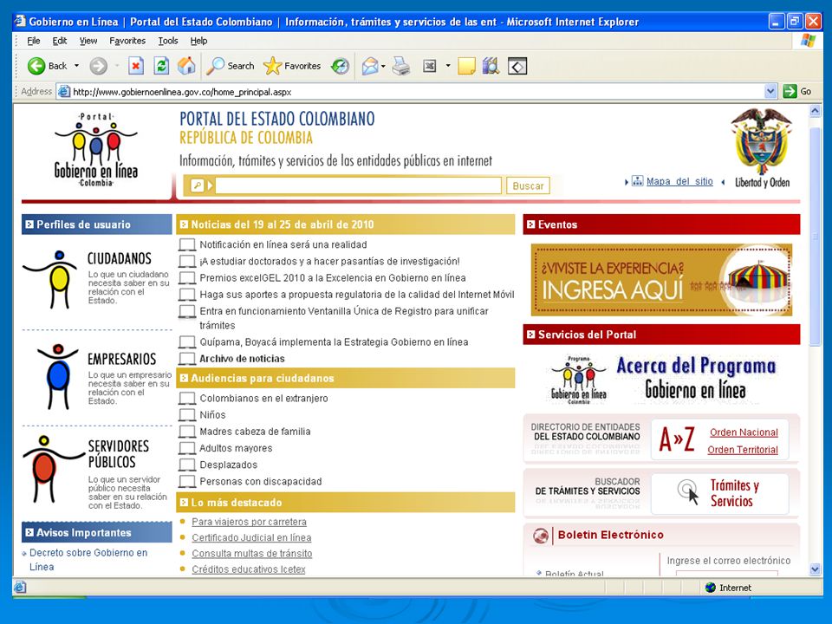Open news 'Quípama, Boyacá implementa la Estrategia'
Screen dimensions: 832x624
pos(334,342)
